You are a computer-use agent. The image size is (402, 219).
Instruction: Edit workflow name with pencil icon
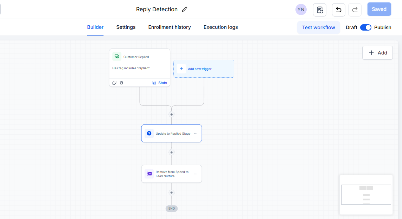(185, 9)
